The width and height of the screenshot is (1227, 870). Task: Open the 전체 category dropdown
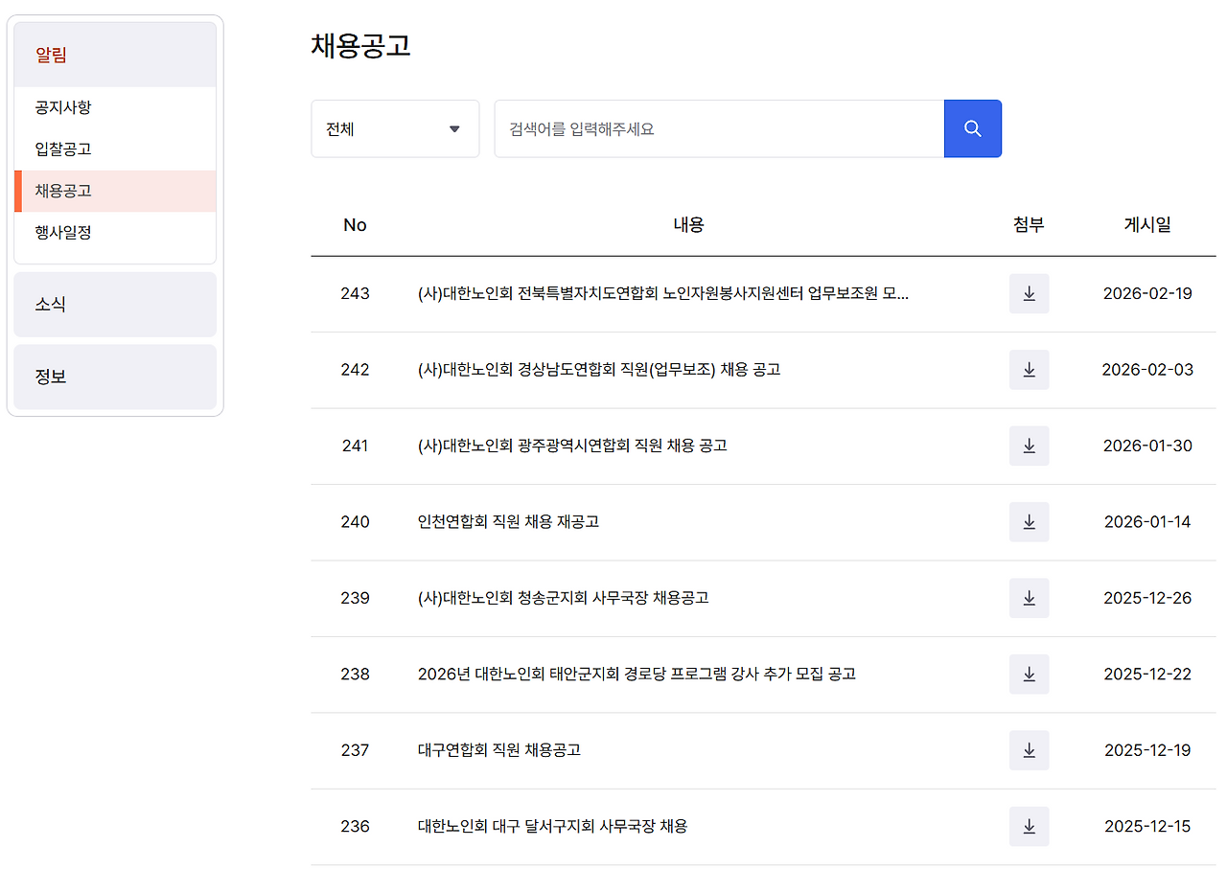[395, 128]
